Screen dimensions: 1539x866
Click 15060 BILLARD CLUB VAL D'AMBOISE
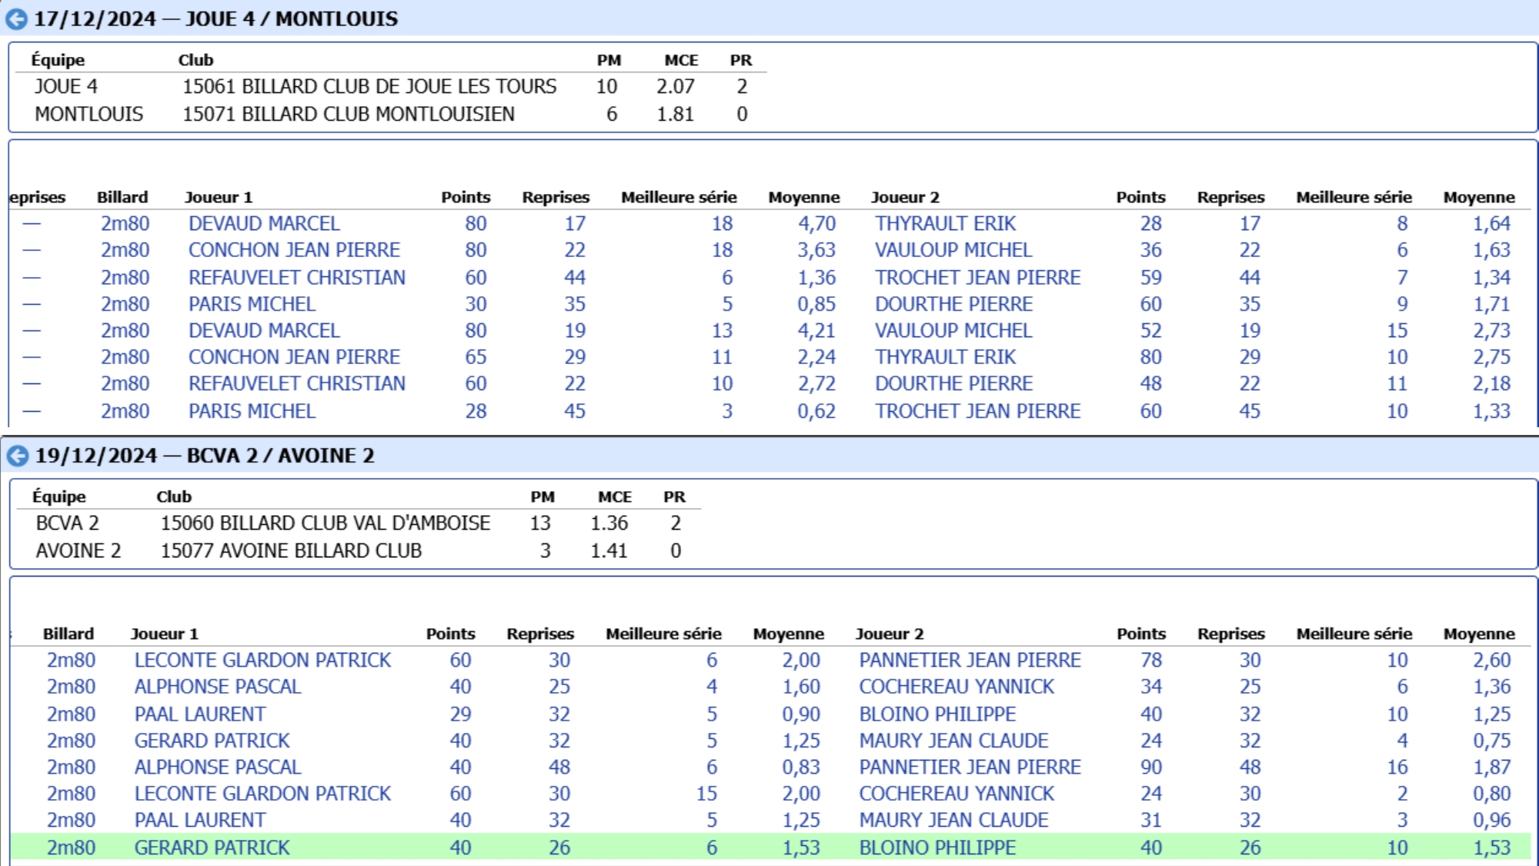325,523
